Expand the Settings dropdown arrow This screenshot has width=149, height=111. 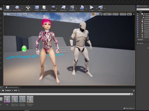click(56, 8)
